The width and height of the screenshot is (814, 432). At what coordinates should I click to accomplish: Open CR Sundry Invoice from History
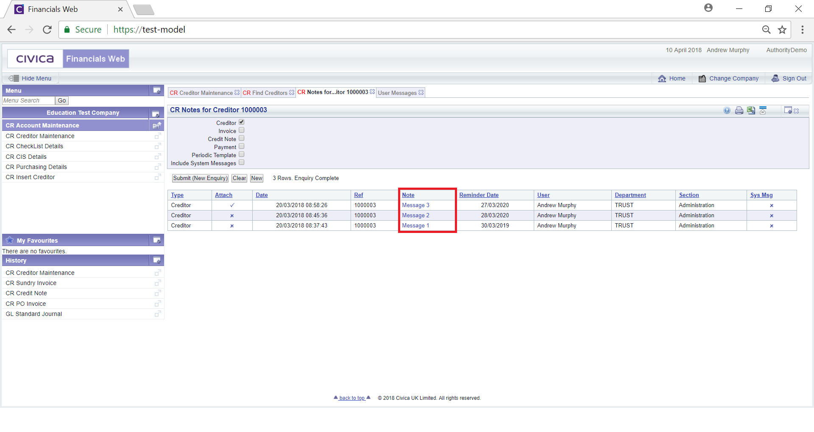pyautogui.click(x=31, y=283)
